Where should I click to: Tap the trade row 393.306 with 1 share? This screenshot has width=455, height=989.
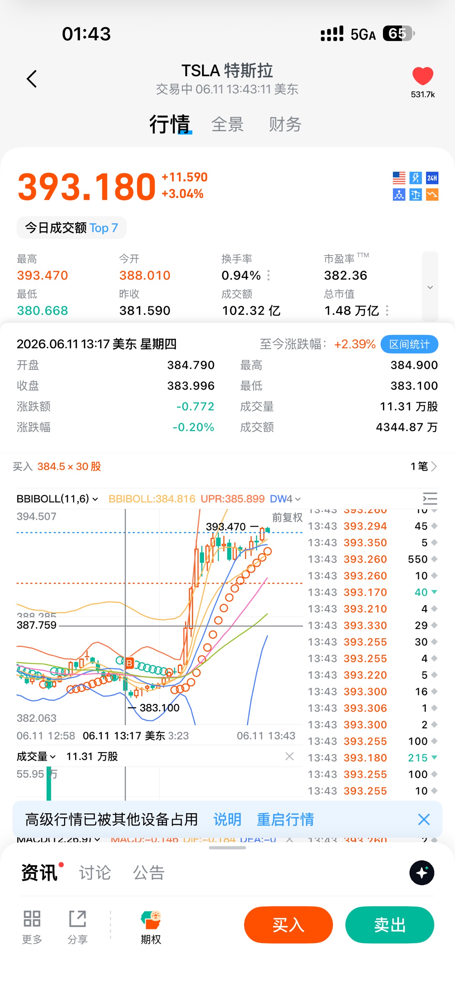[x=372, y=708]
